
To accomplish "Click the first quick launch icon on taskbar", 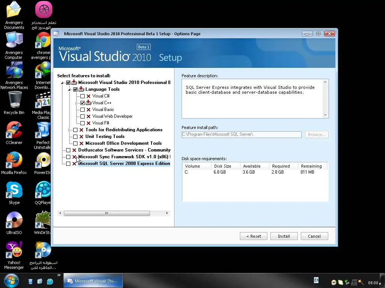I will coord(30,281).
